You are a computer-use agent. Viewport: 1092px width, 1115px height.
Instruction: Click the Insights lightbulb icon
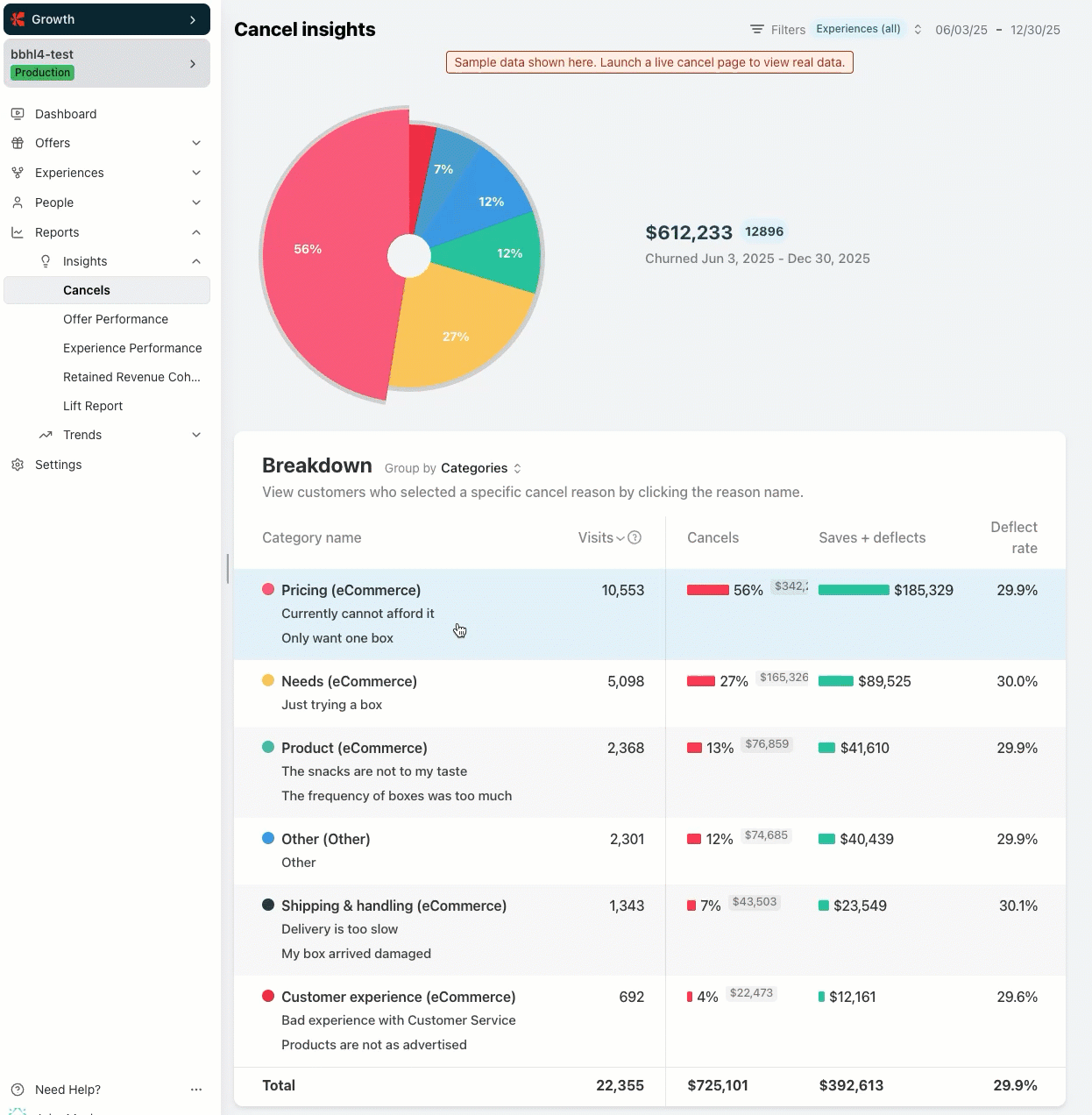point(46,261)
